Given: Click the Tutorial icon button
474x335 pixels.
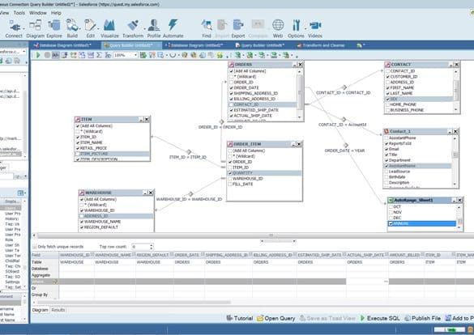Looking at the screenshot, I should pyautogui.click(x=240, y=318).
